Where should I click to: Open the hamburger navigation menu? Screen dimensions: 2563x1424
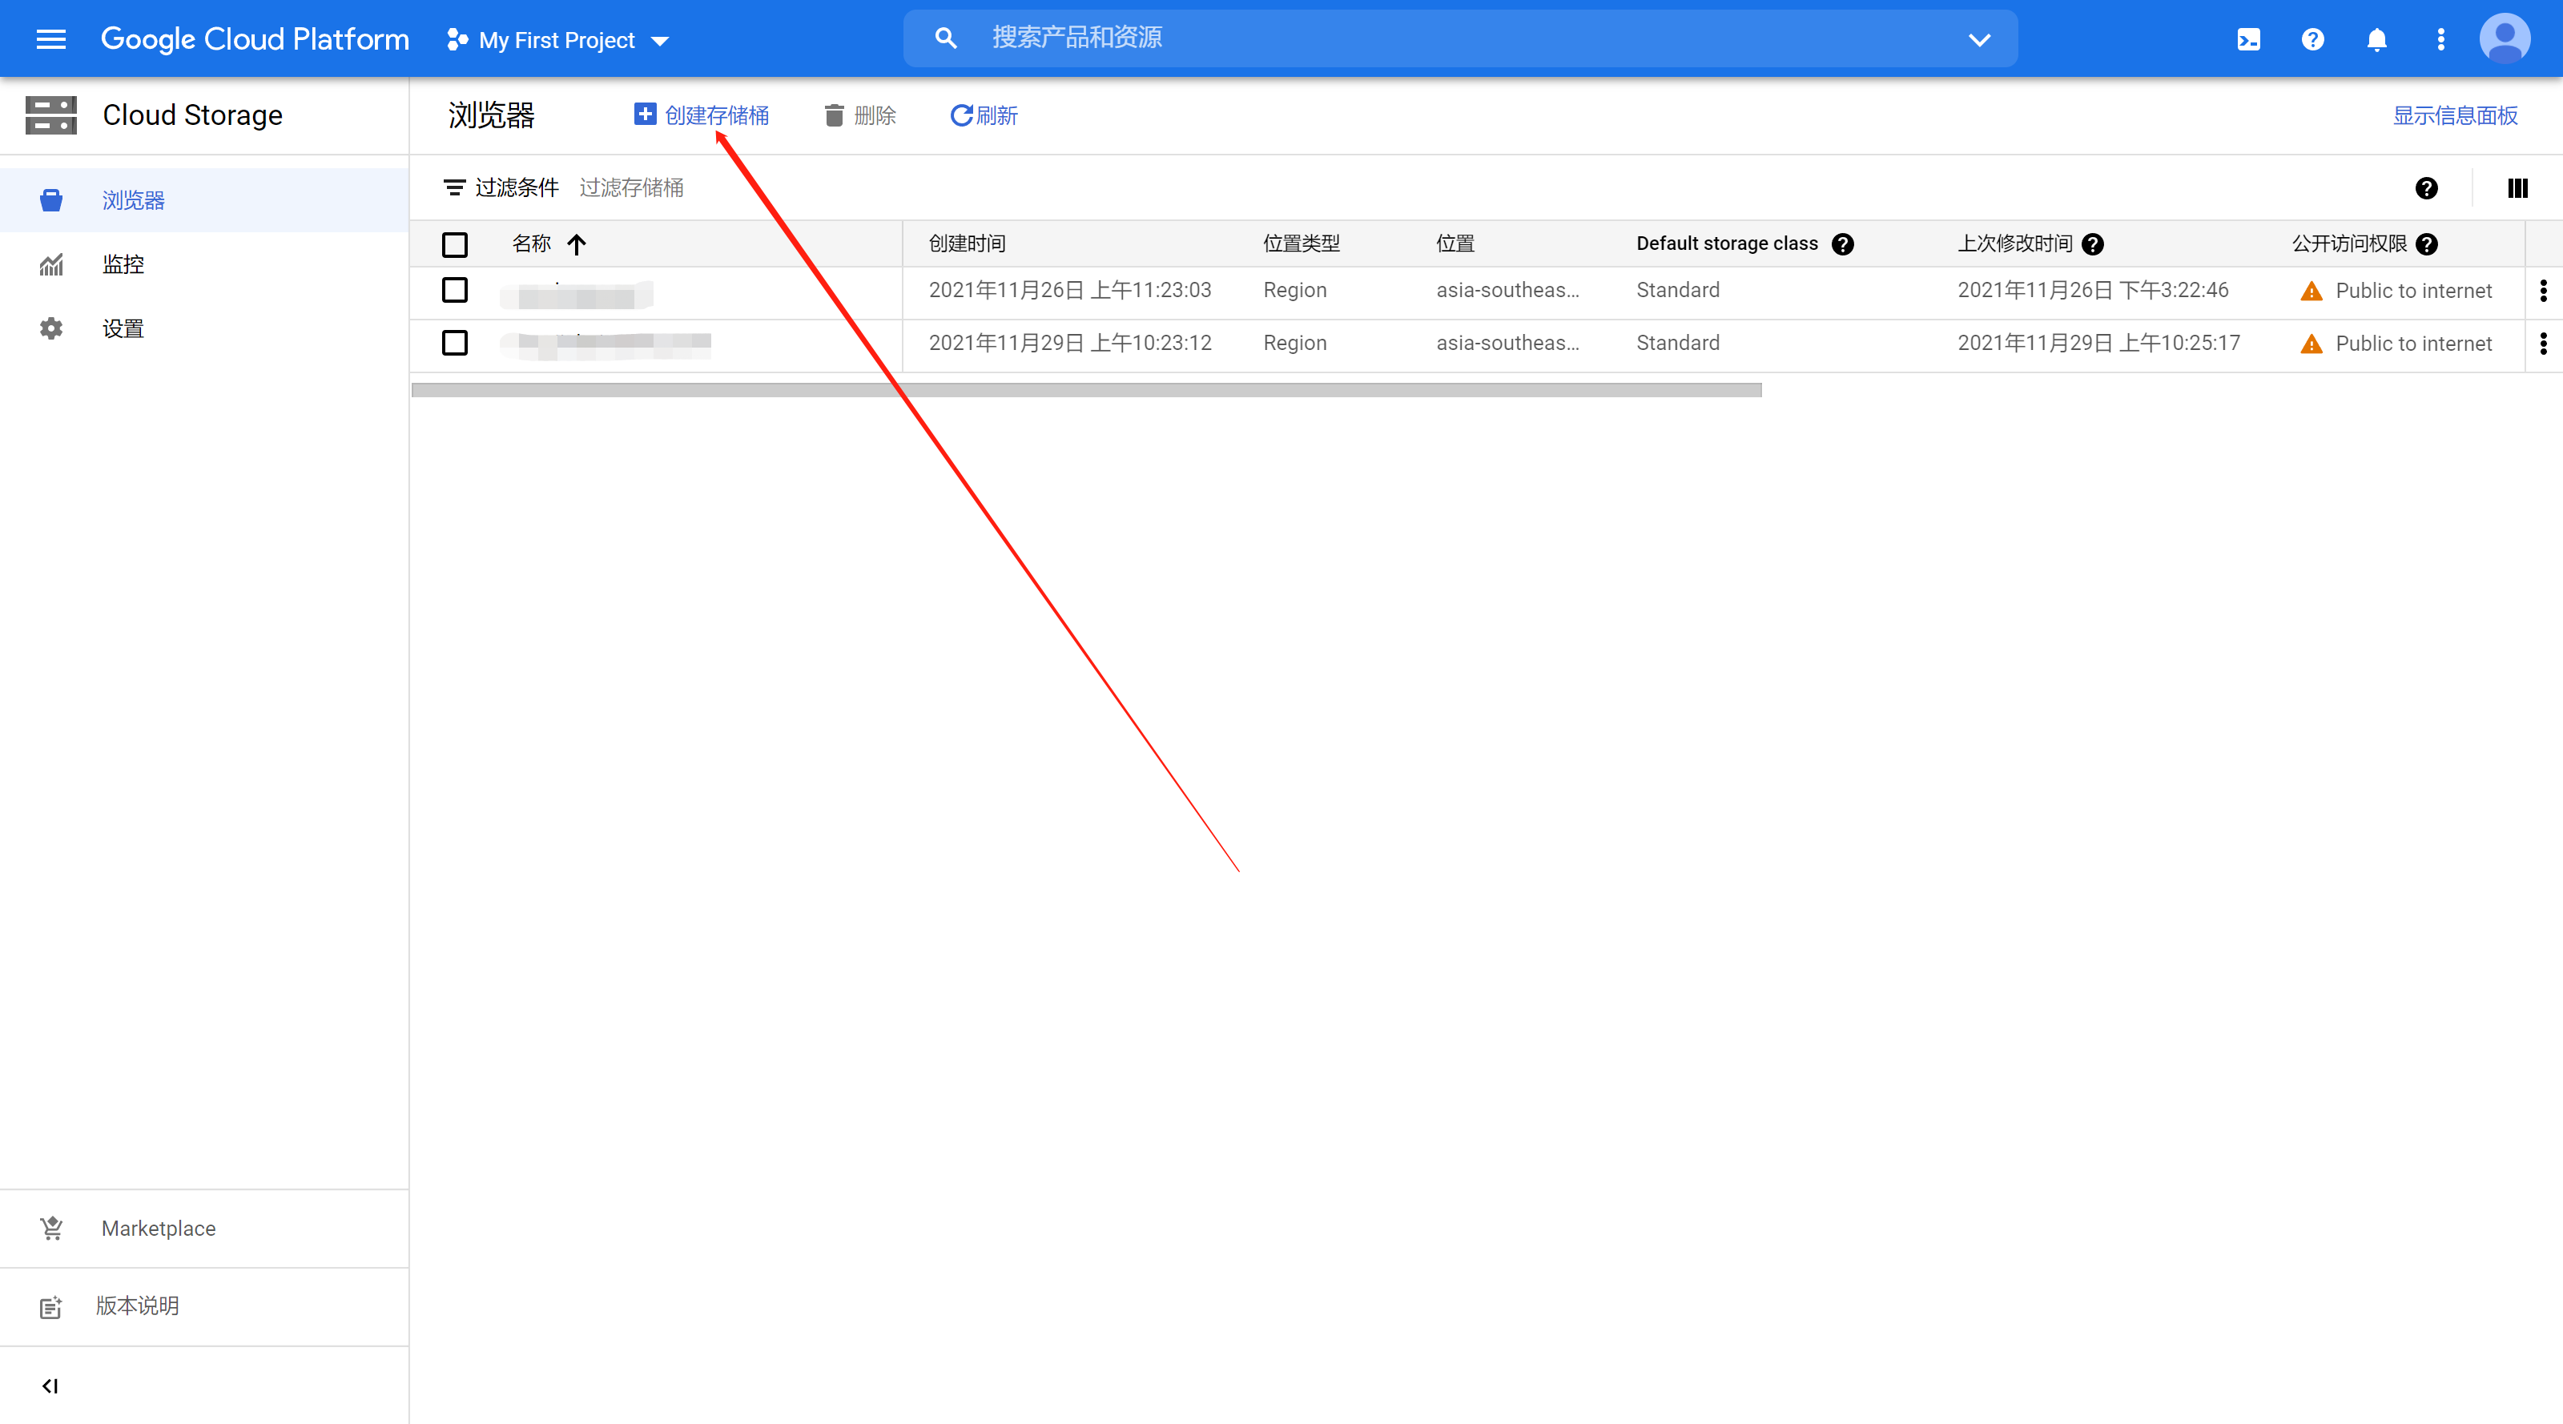coord(50,38)
